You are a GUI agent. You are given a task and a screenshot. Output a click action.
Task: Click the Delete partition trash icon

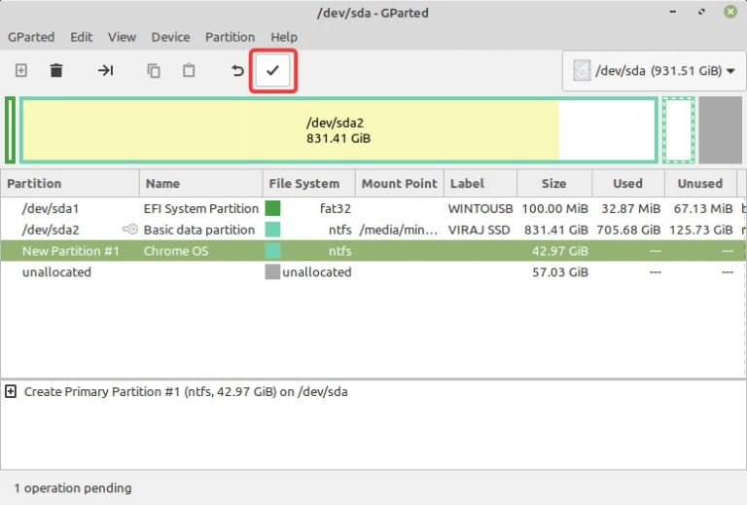click(56, 71)
